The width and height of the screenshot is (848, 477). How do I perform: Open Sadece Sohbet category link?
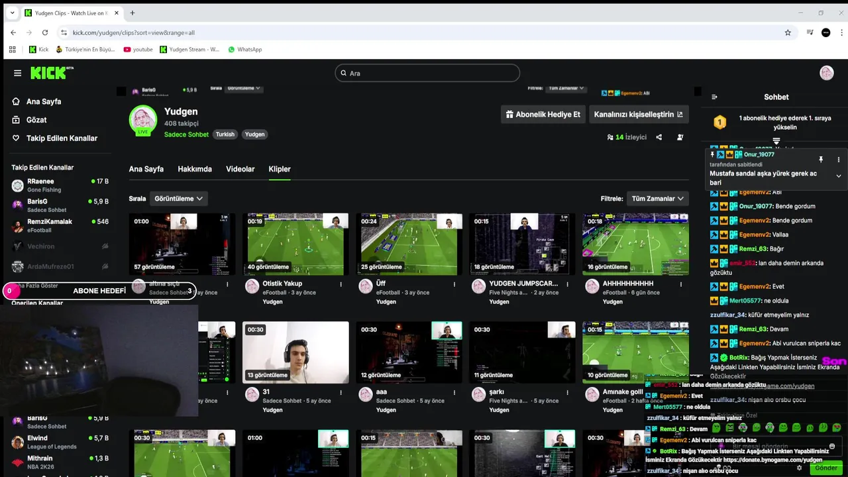coord(186,134)
